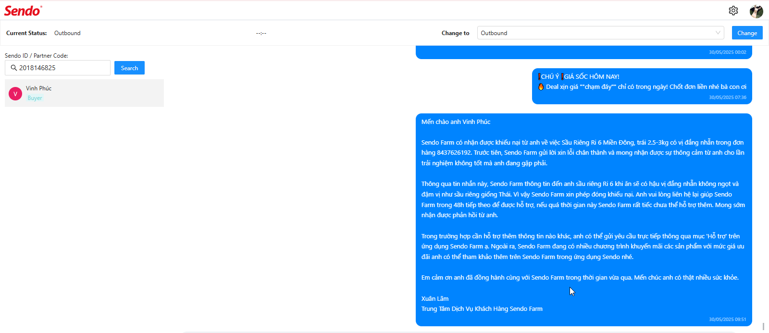Open the user profile avatar
The width and height of the screenshot is (769, 333).
tap(756, 11)
